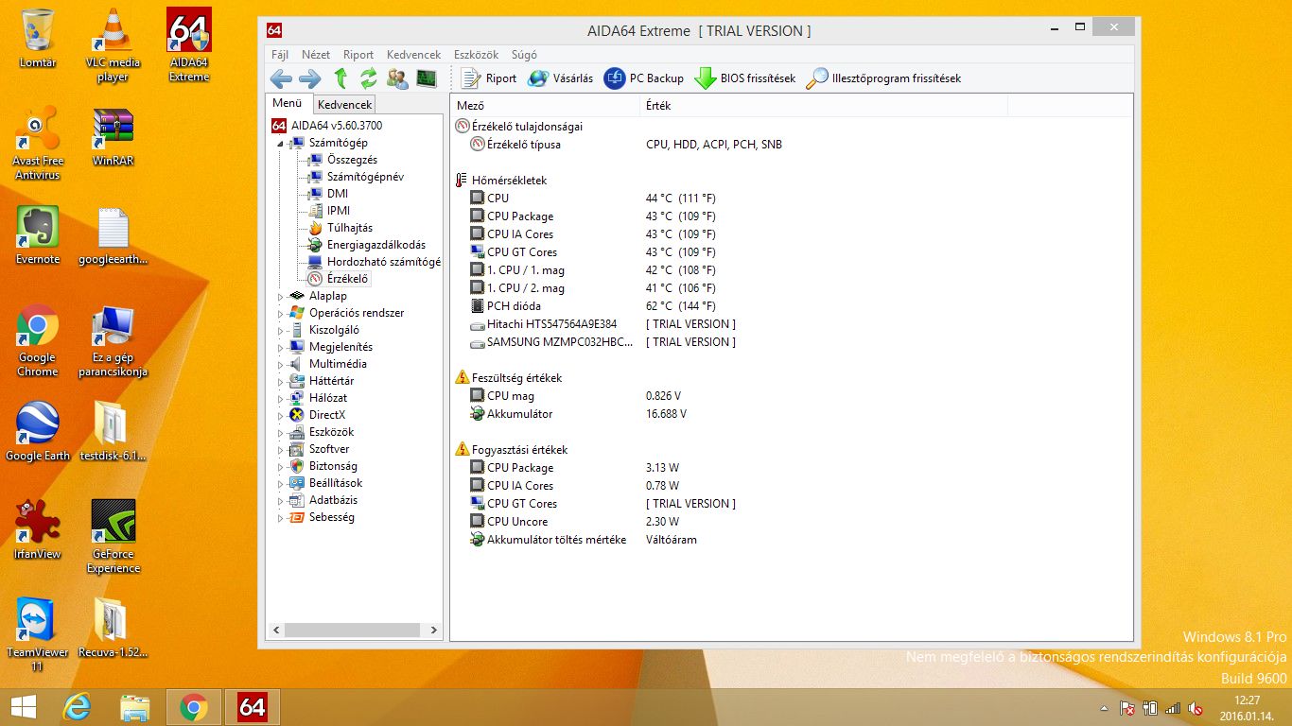The image size is (1292, 726).
Task: Select the Beállítások tree item
Action: tap(336, 483)
